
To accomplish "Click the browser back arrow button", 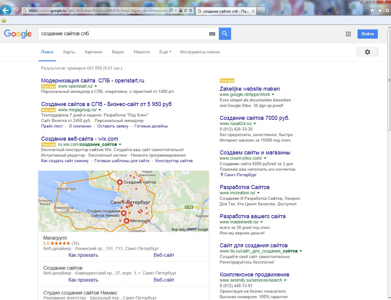I will pyautogui.click(x=6, y=10).
